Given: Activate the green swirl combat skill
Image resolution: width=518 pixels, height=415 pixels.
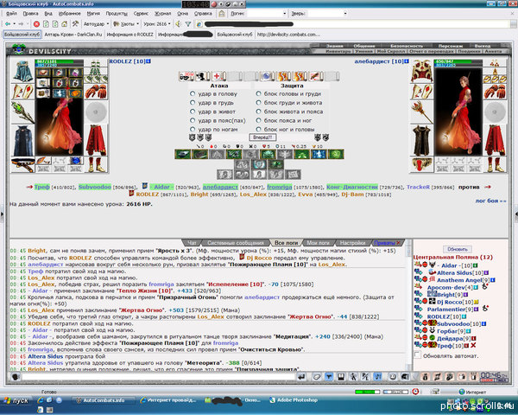Looking at the screenshot, I should point(336,154).
